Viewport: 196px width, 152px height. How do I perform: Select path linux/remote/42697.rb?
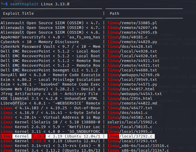click(132, 28)
